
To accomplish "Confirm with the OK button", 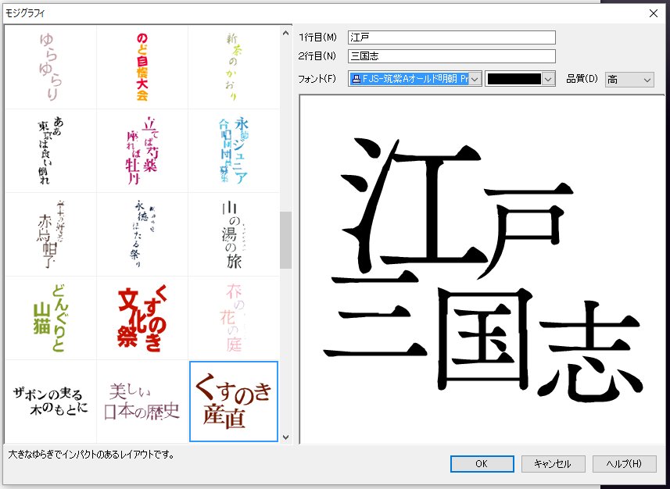I will coord(482,463).
